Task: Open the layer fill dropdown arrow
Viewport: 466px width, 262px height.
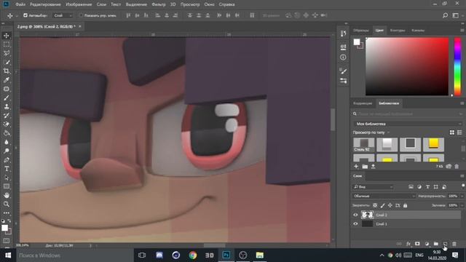Action: click(x=462, y=205)
